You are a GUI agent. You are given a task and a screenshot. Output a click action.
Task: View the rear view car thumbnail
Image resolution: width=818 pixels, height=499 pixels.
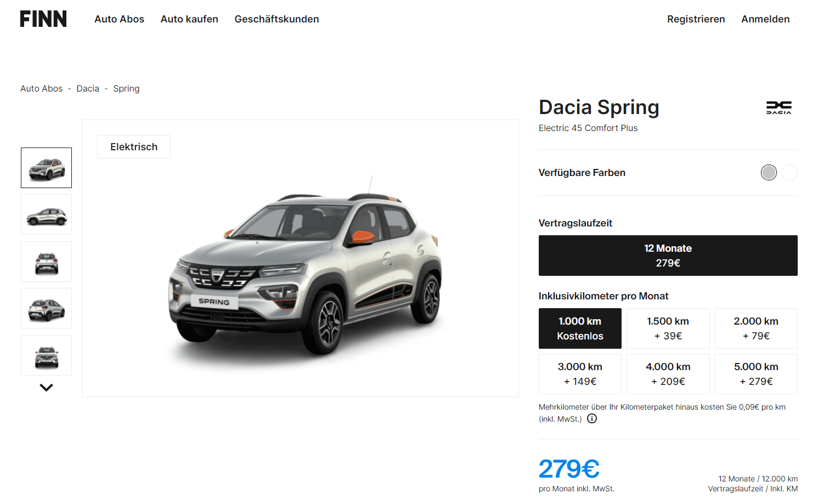46,262
